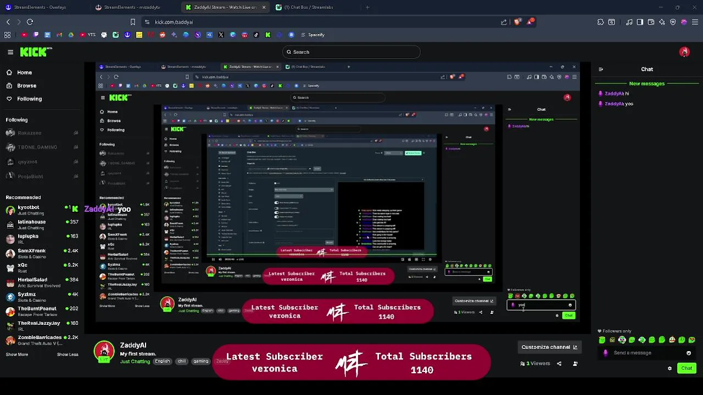Go to Following in Kick sidebar
Screen dimensions: 703x395
tap(24, 99)
